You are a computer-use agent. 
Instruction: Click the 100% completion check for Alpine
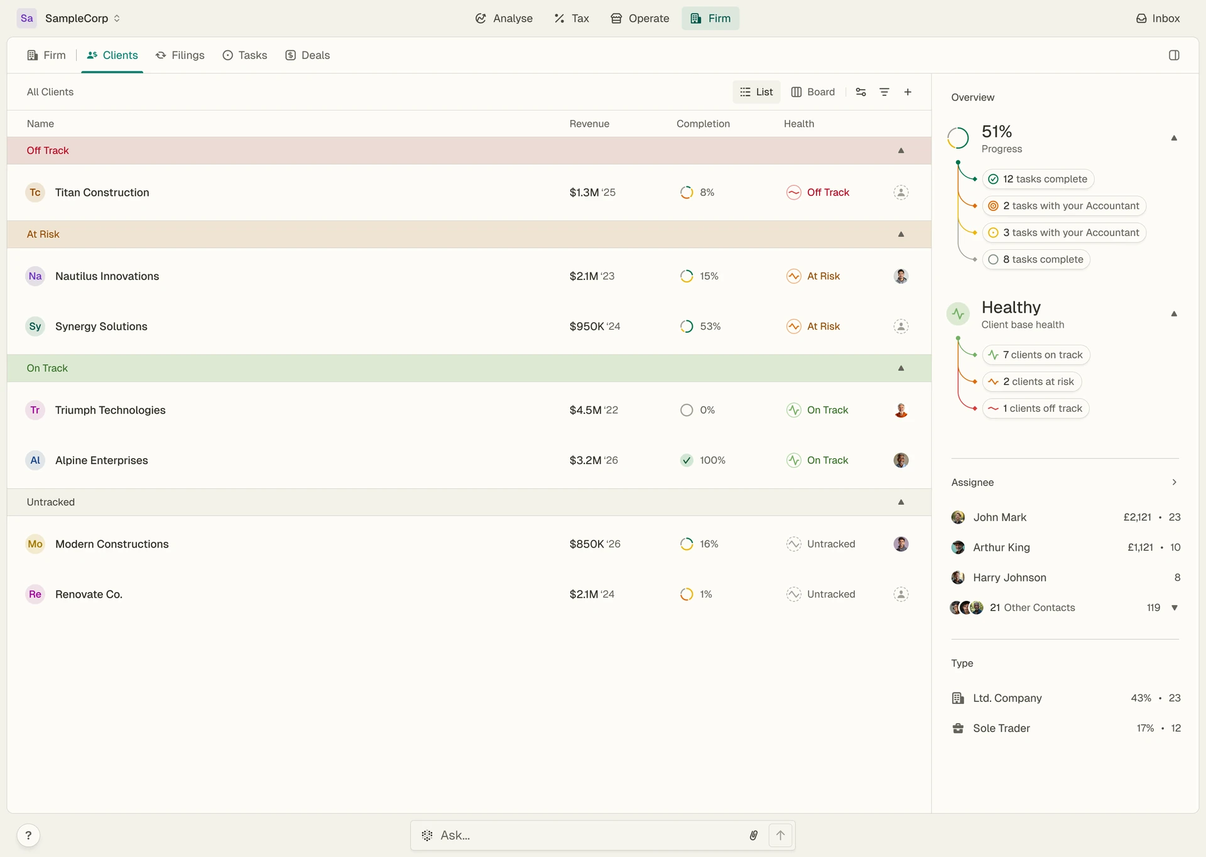(x=687, y=460)
